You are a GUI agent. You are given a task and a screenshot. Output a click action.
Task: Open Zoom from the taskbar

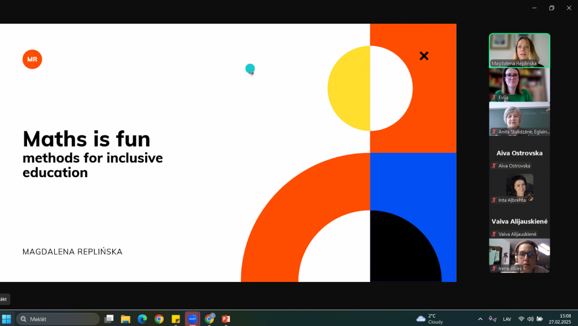192,319
